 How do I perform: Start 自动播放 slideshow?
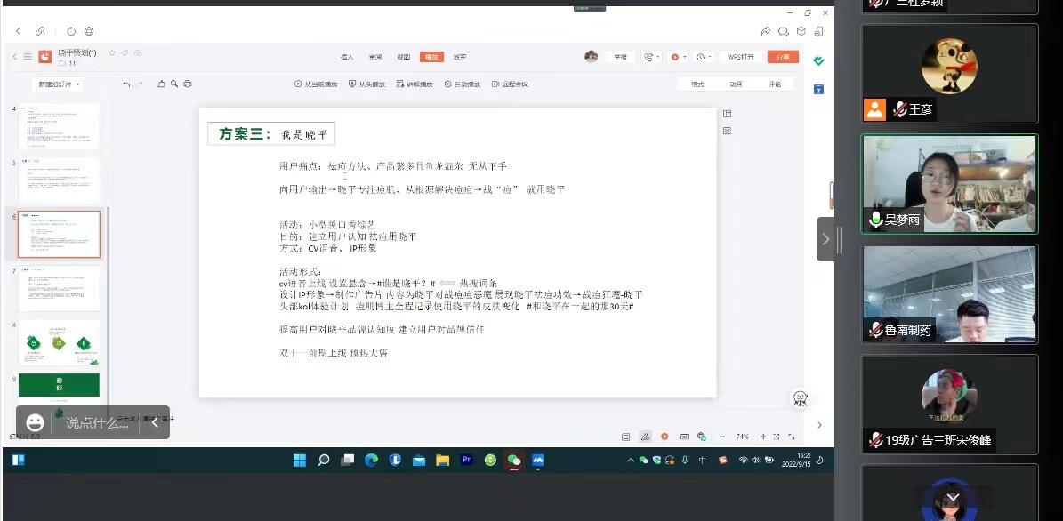point(463,84)
